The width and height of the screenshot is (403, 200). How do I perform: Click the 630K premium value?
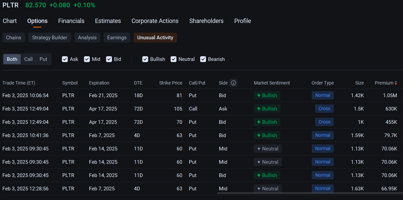[391, 109]
